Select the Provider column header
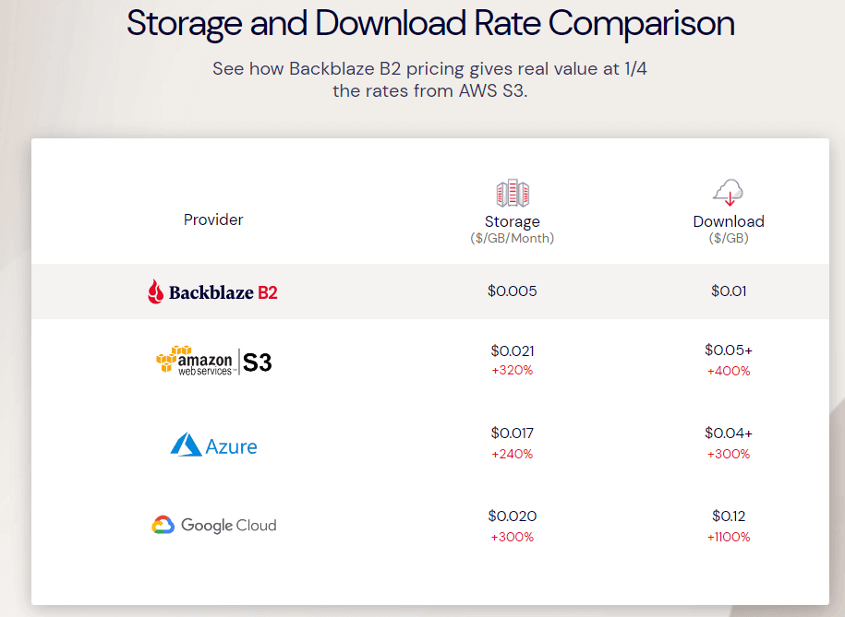The height and width of the screenshot is (617, 845). point(213,220)
